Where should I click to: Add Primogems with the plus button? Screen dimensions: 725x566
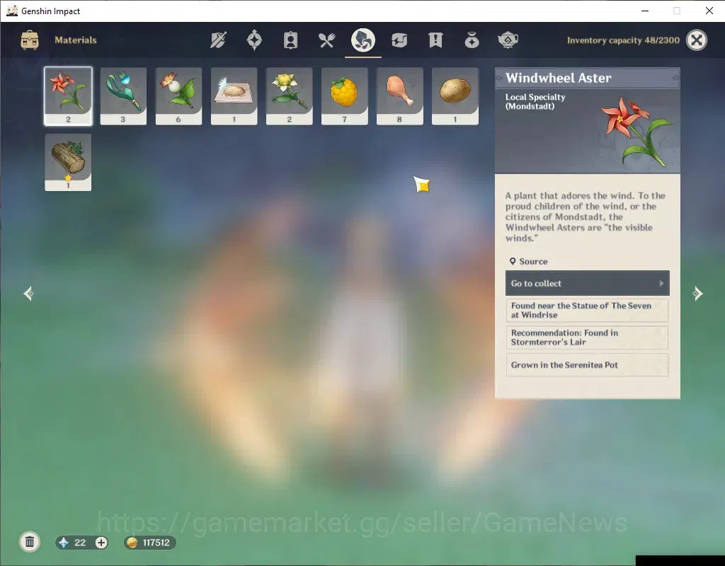[x=101, y=543]
